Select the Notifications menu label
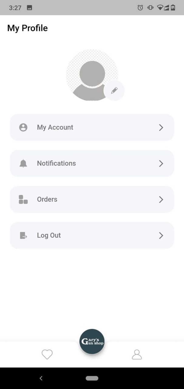184x389 pixels. click(56, 163)
